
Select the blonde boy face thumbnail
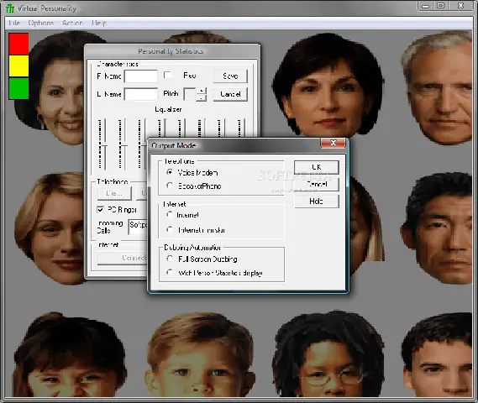tap(200, 355)
